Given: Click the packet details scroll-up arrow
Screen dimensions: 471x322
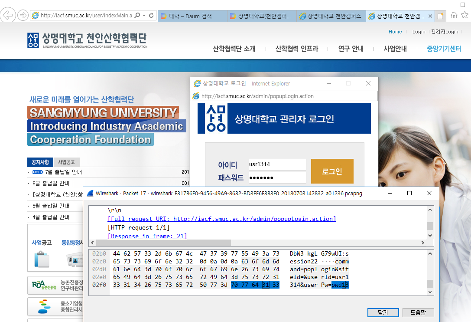Looking at the screenshot, I should pos(430,210).
